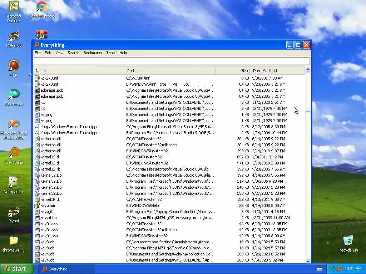Click the scrollbar up arrow in results list

pos(308,70)
